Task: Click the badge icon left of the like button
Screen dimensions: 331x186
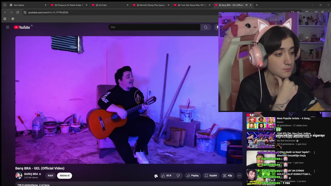Action: click(156, 176)
